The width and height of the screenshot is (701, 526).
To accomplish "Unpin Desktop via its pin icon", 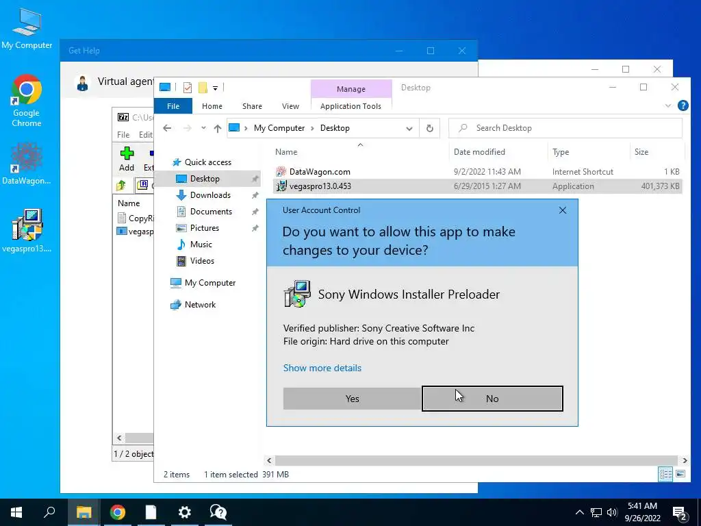I will pos(255,179).
